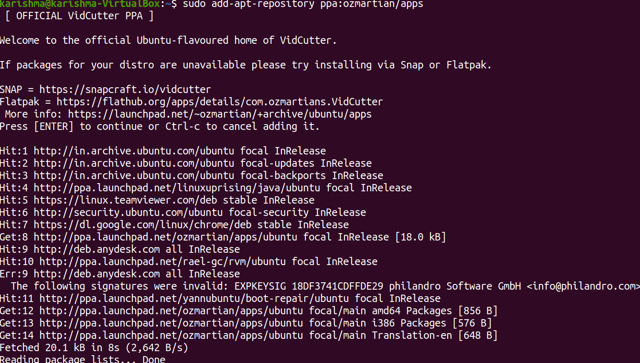This screenshot has width=640, height=363.
Task: Click the Err:9 deb.anydesk.com URL
Action: tap(97, 274)
